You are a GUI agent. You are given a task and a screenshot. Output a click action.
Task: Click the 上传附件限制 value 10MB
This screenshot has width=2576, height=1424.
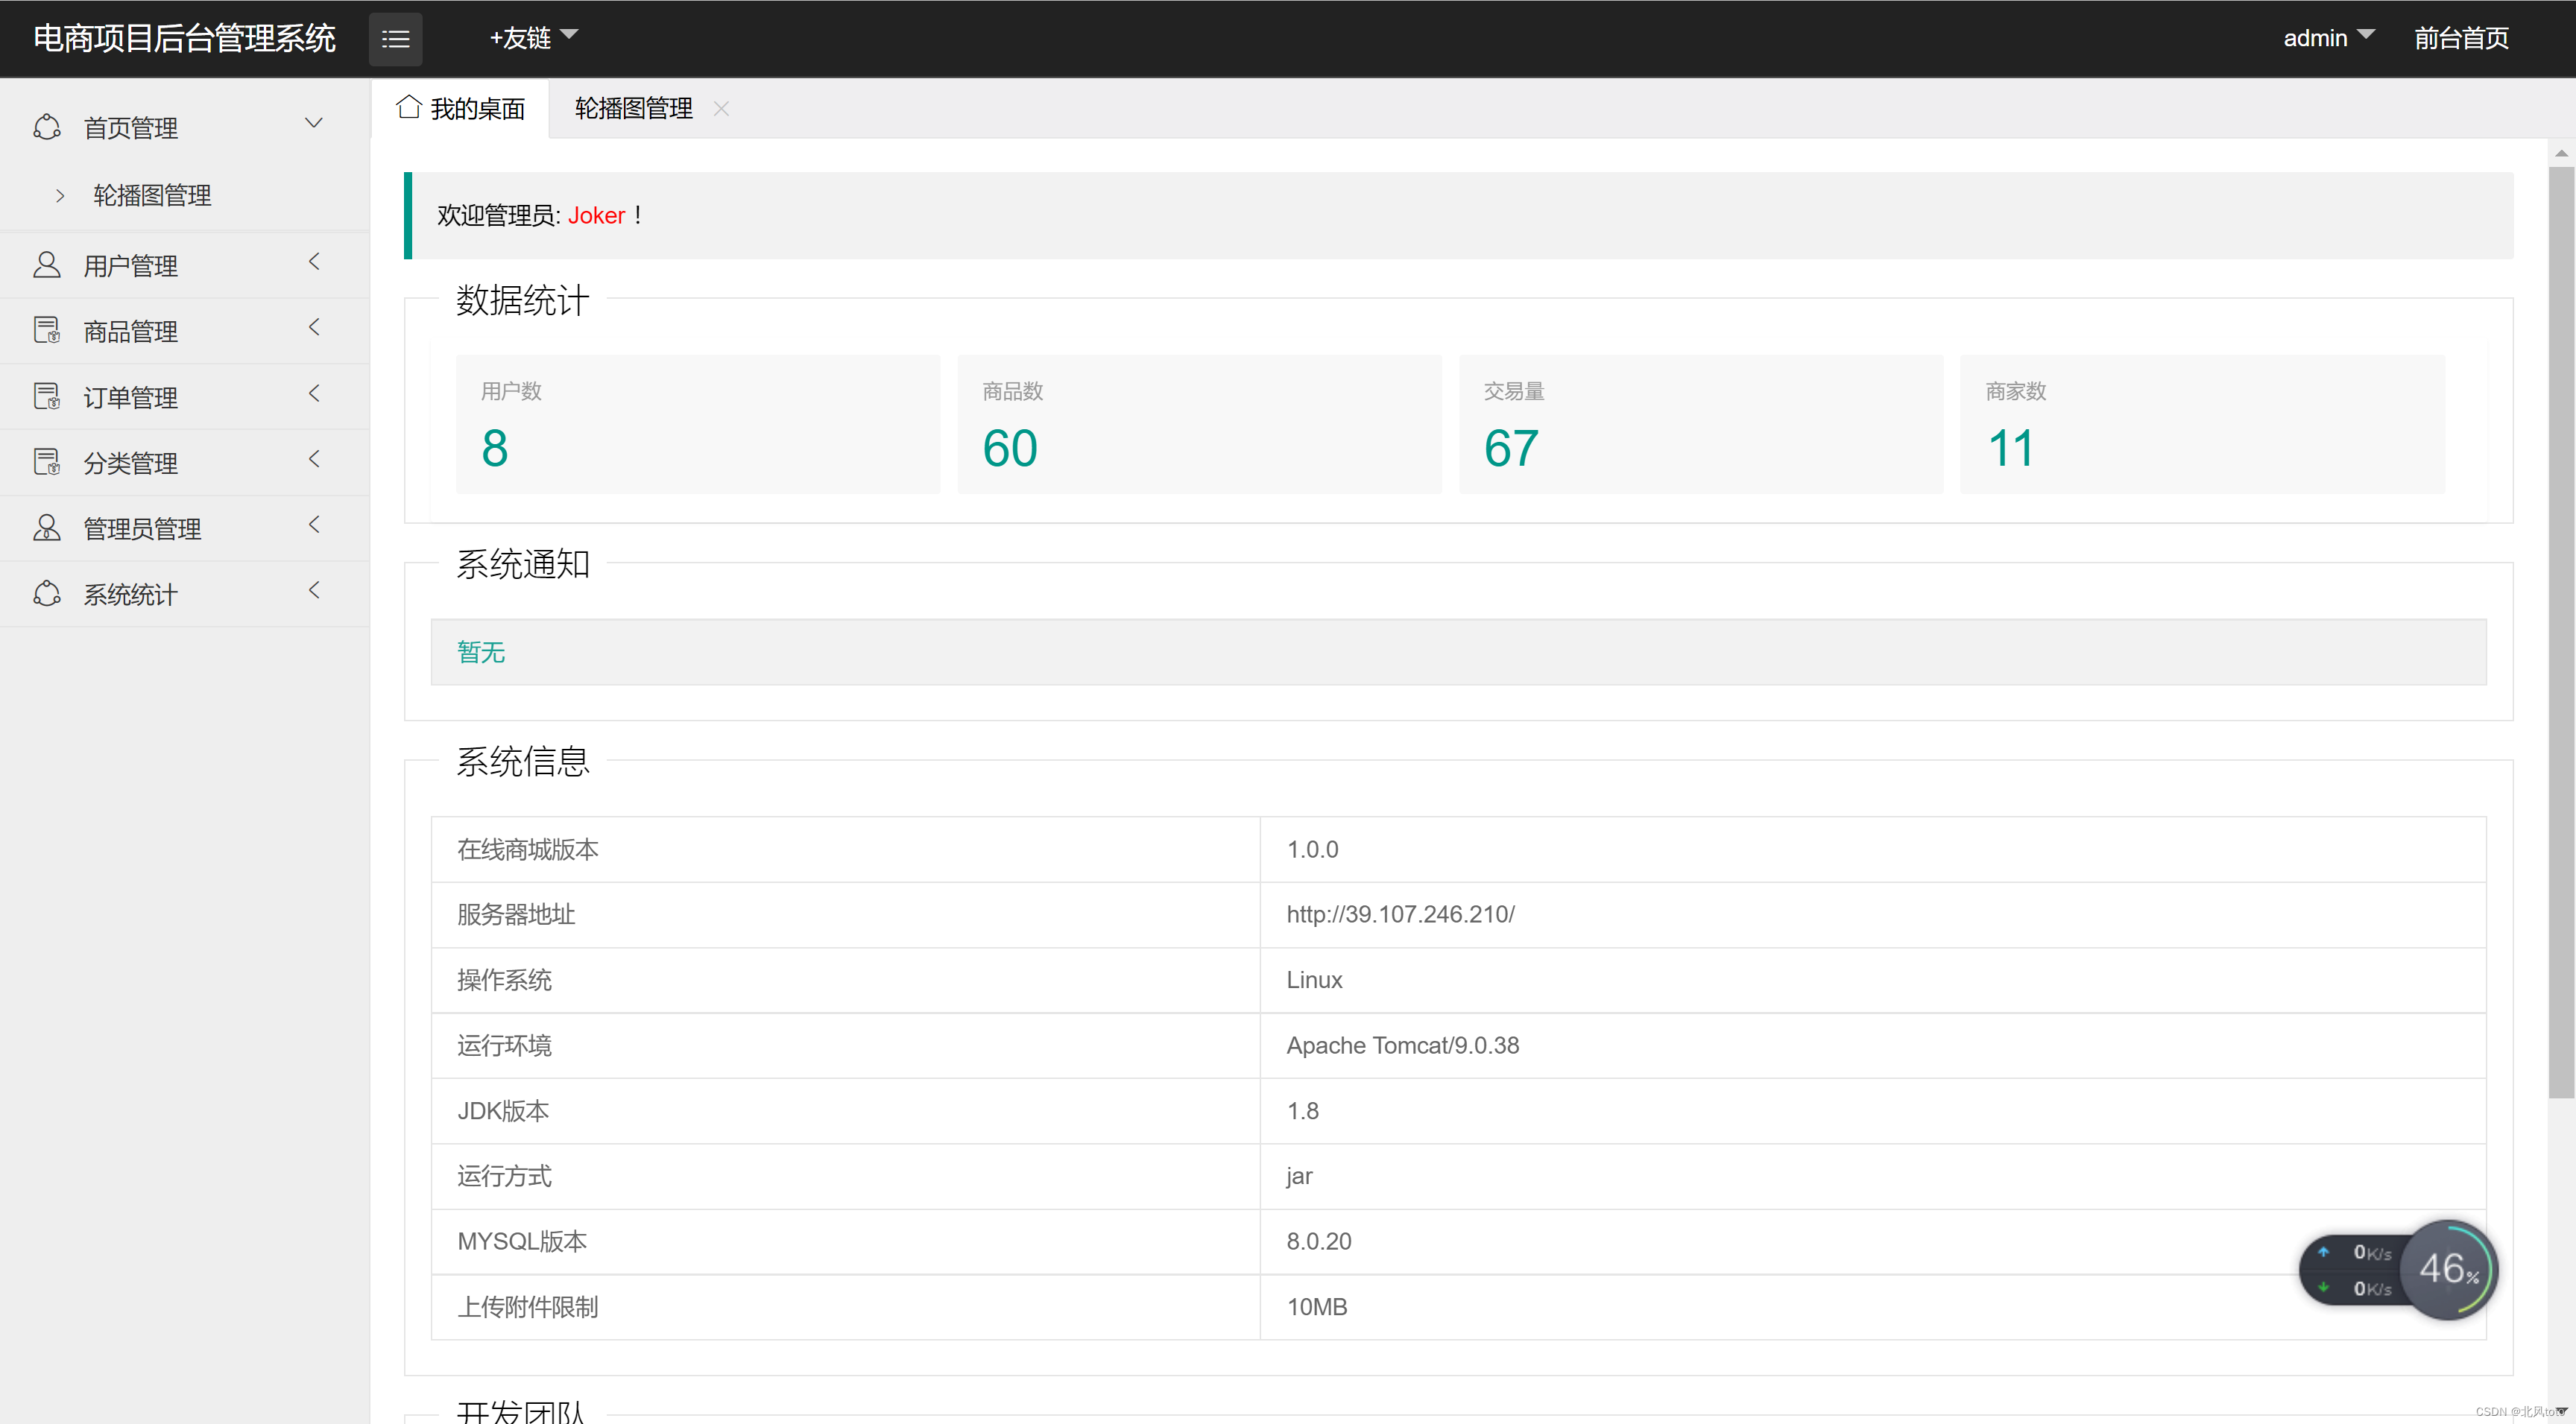pos(1317,1307)
